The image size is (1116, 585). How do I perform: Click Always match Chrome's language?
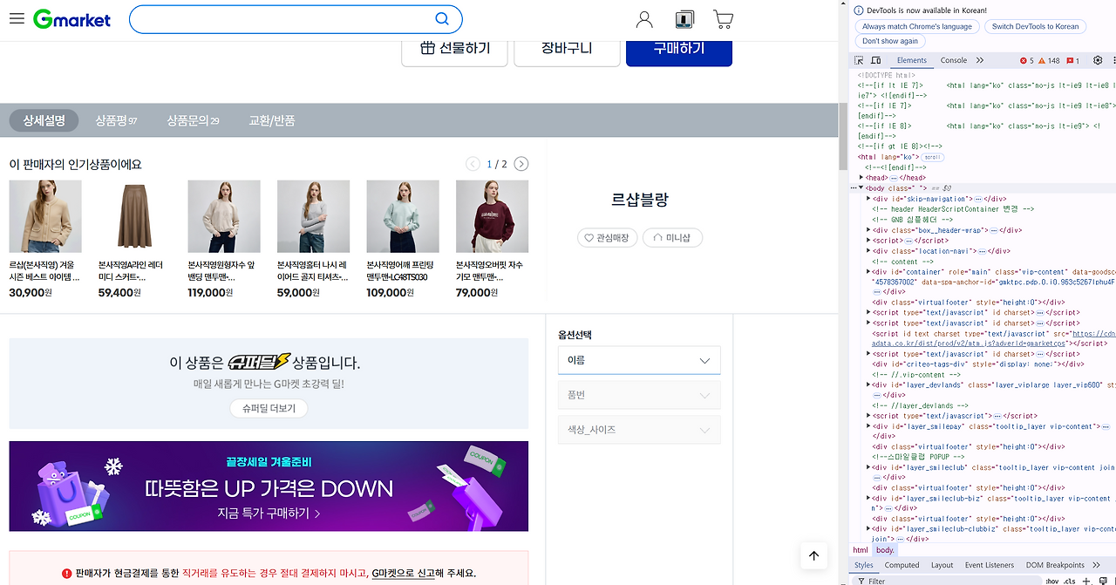pos(917,26)
